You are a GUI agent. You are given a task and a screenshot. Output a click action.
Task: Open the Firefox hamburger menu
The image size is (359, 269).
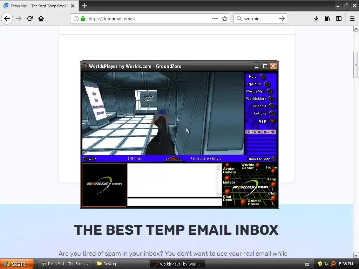[352, 19]
